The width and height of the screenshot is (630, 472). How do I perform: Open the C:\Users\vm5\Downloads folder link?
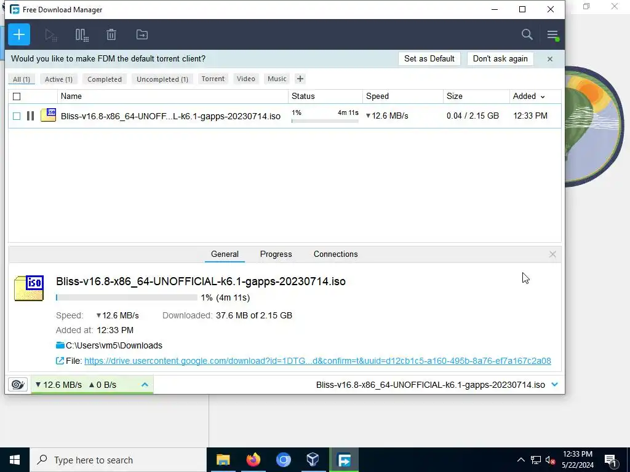(114, 345)
